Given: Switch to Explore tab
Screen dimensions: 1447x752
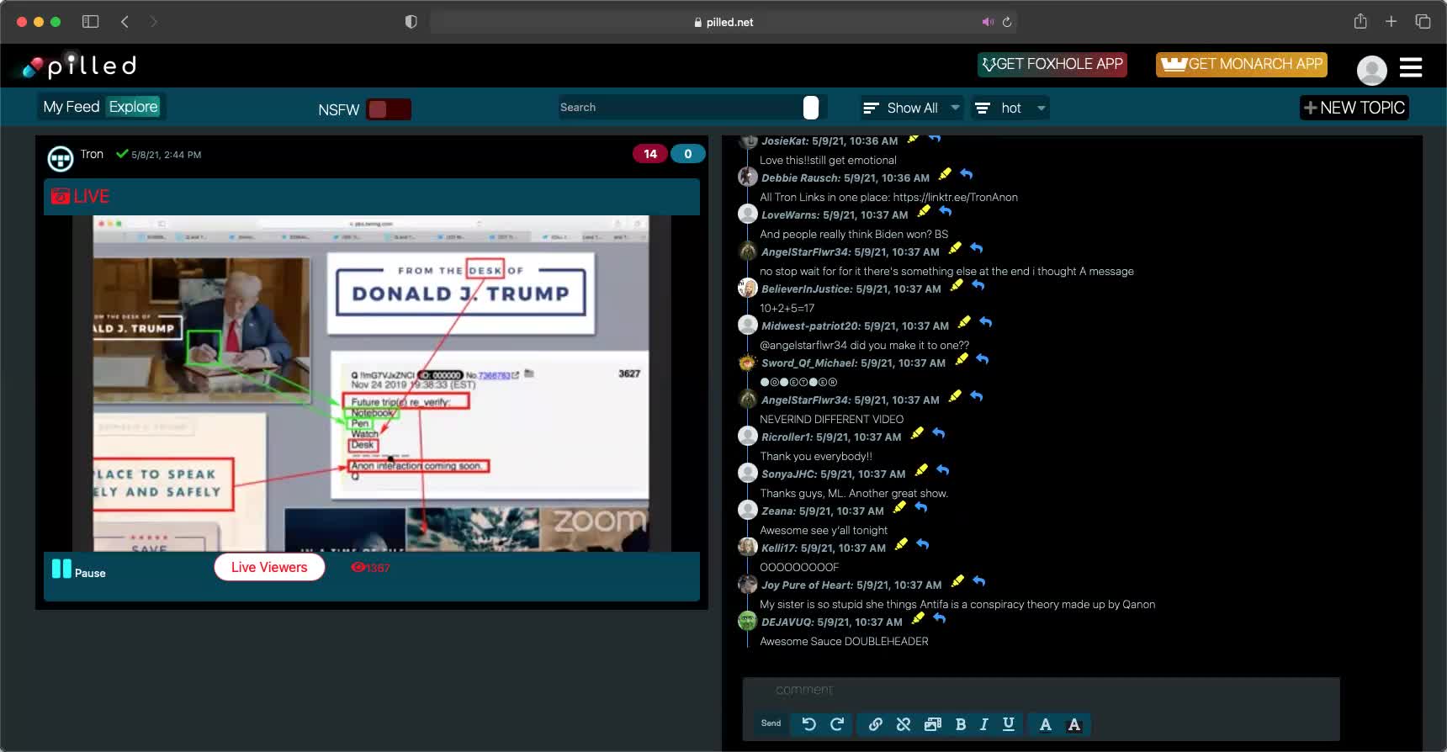Looking at the screenshot, I should tap(133, 107).
